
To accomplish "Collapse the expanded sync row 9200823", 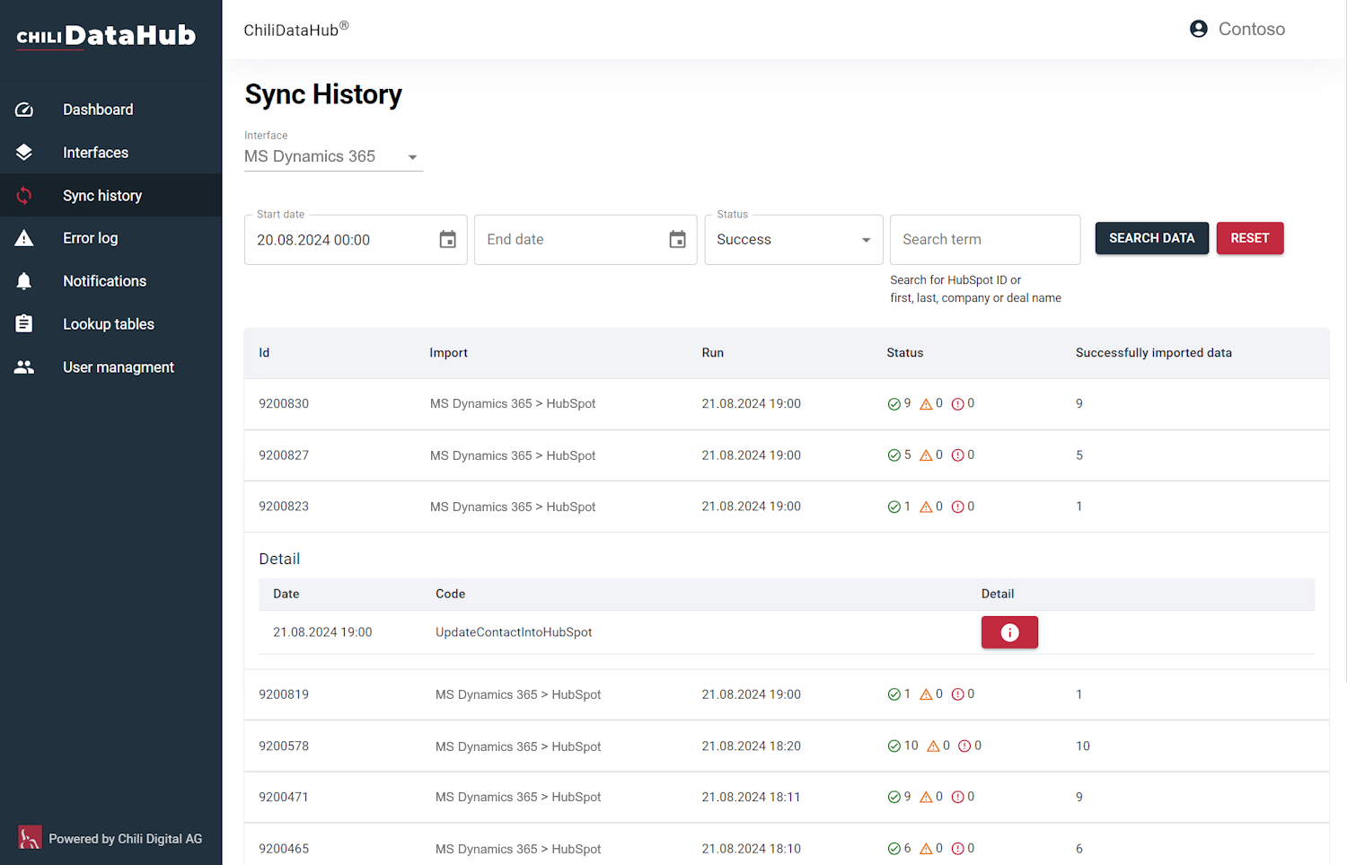I will (787, 507).
